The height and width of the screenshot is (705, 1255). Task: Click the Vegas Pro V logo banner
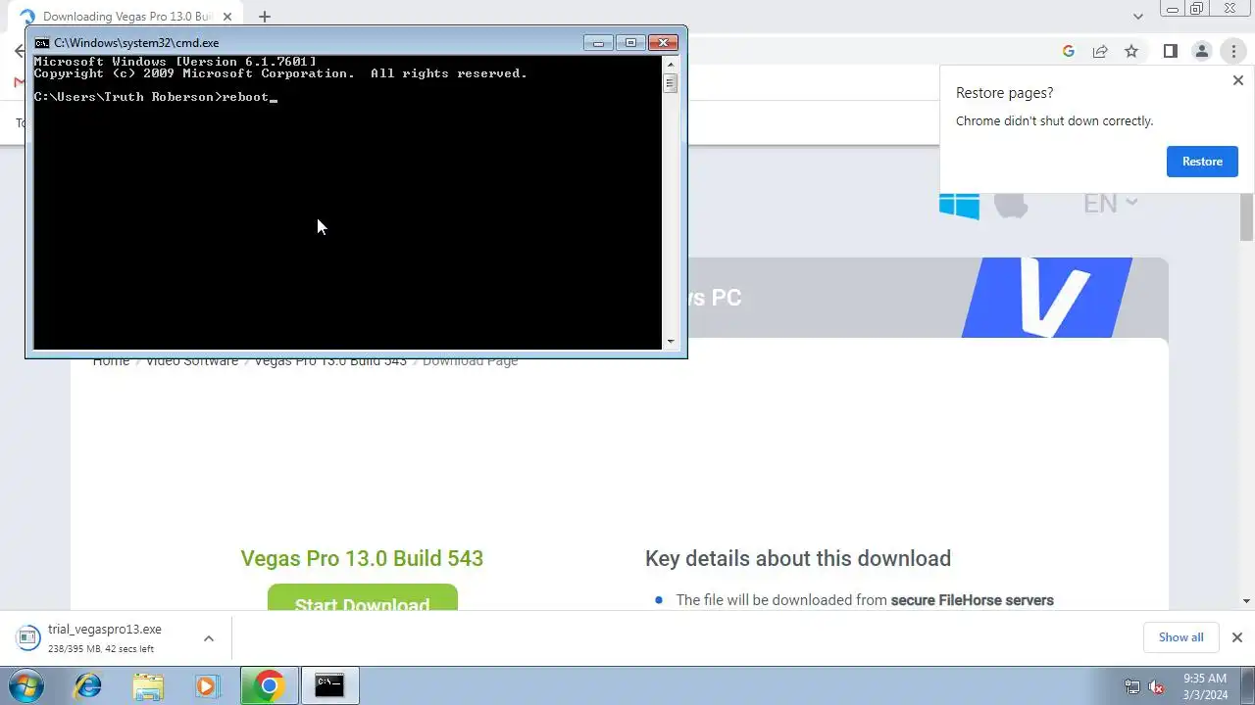(1047, 298)
